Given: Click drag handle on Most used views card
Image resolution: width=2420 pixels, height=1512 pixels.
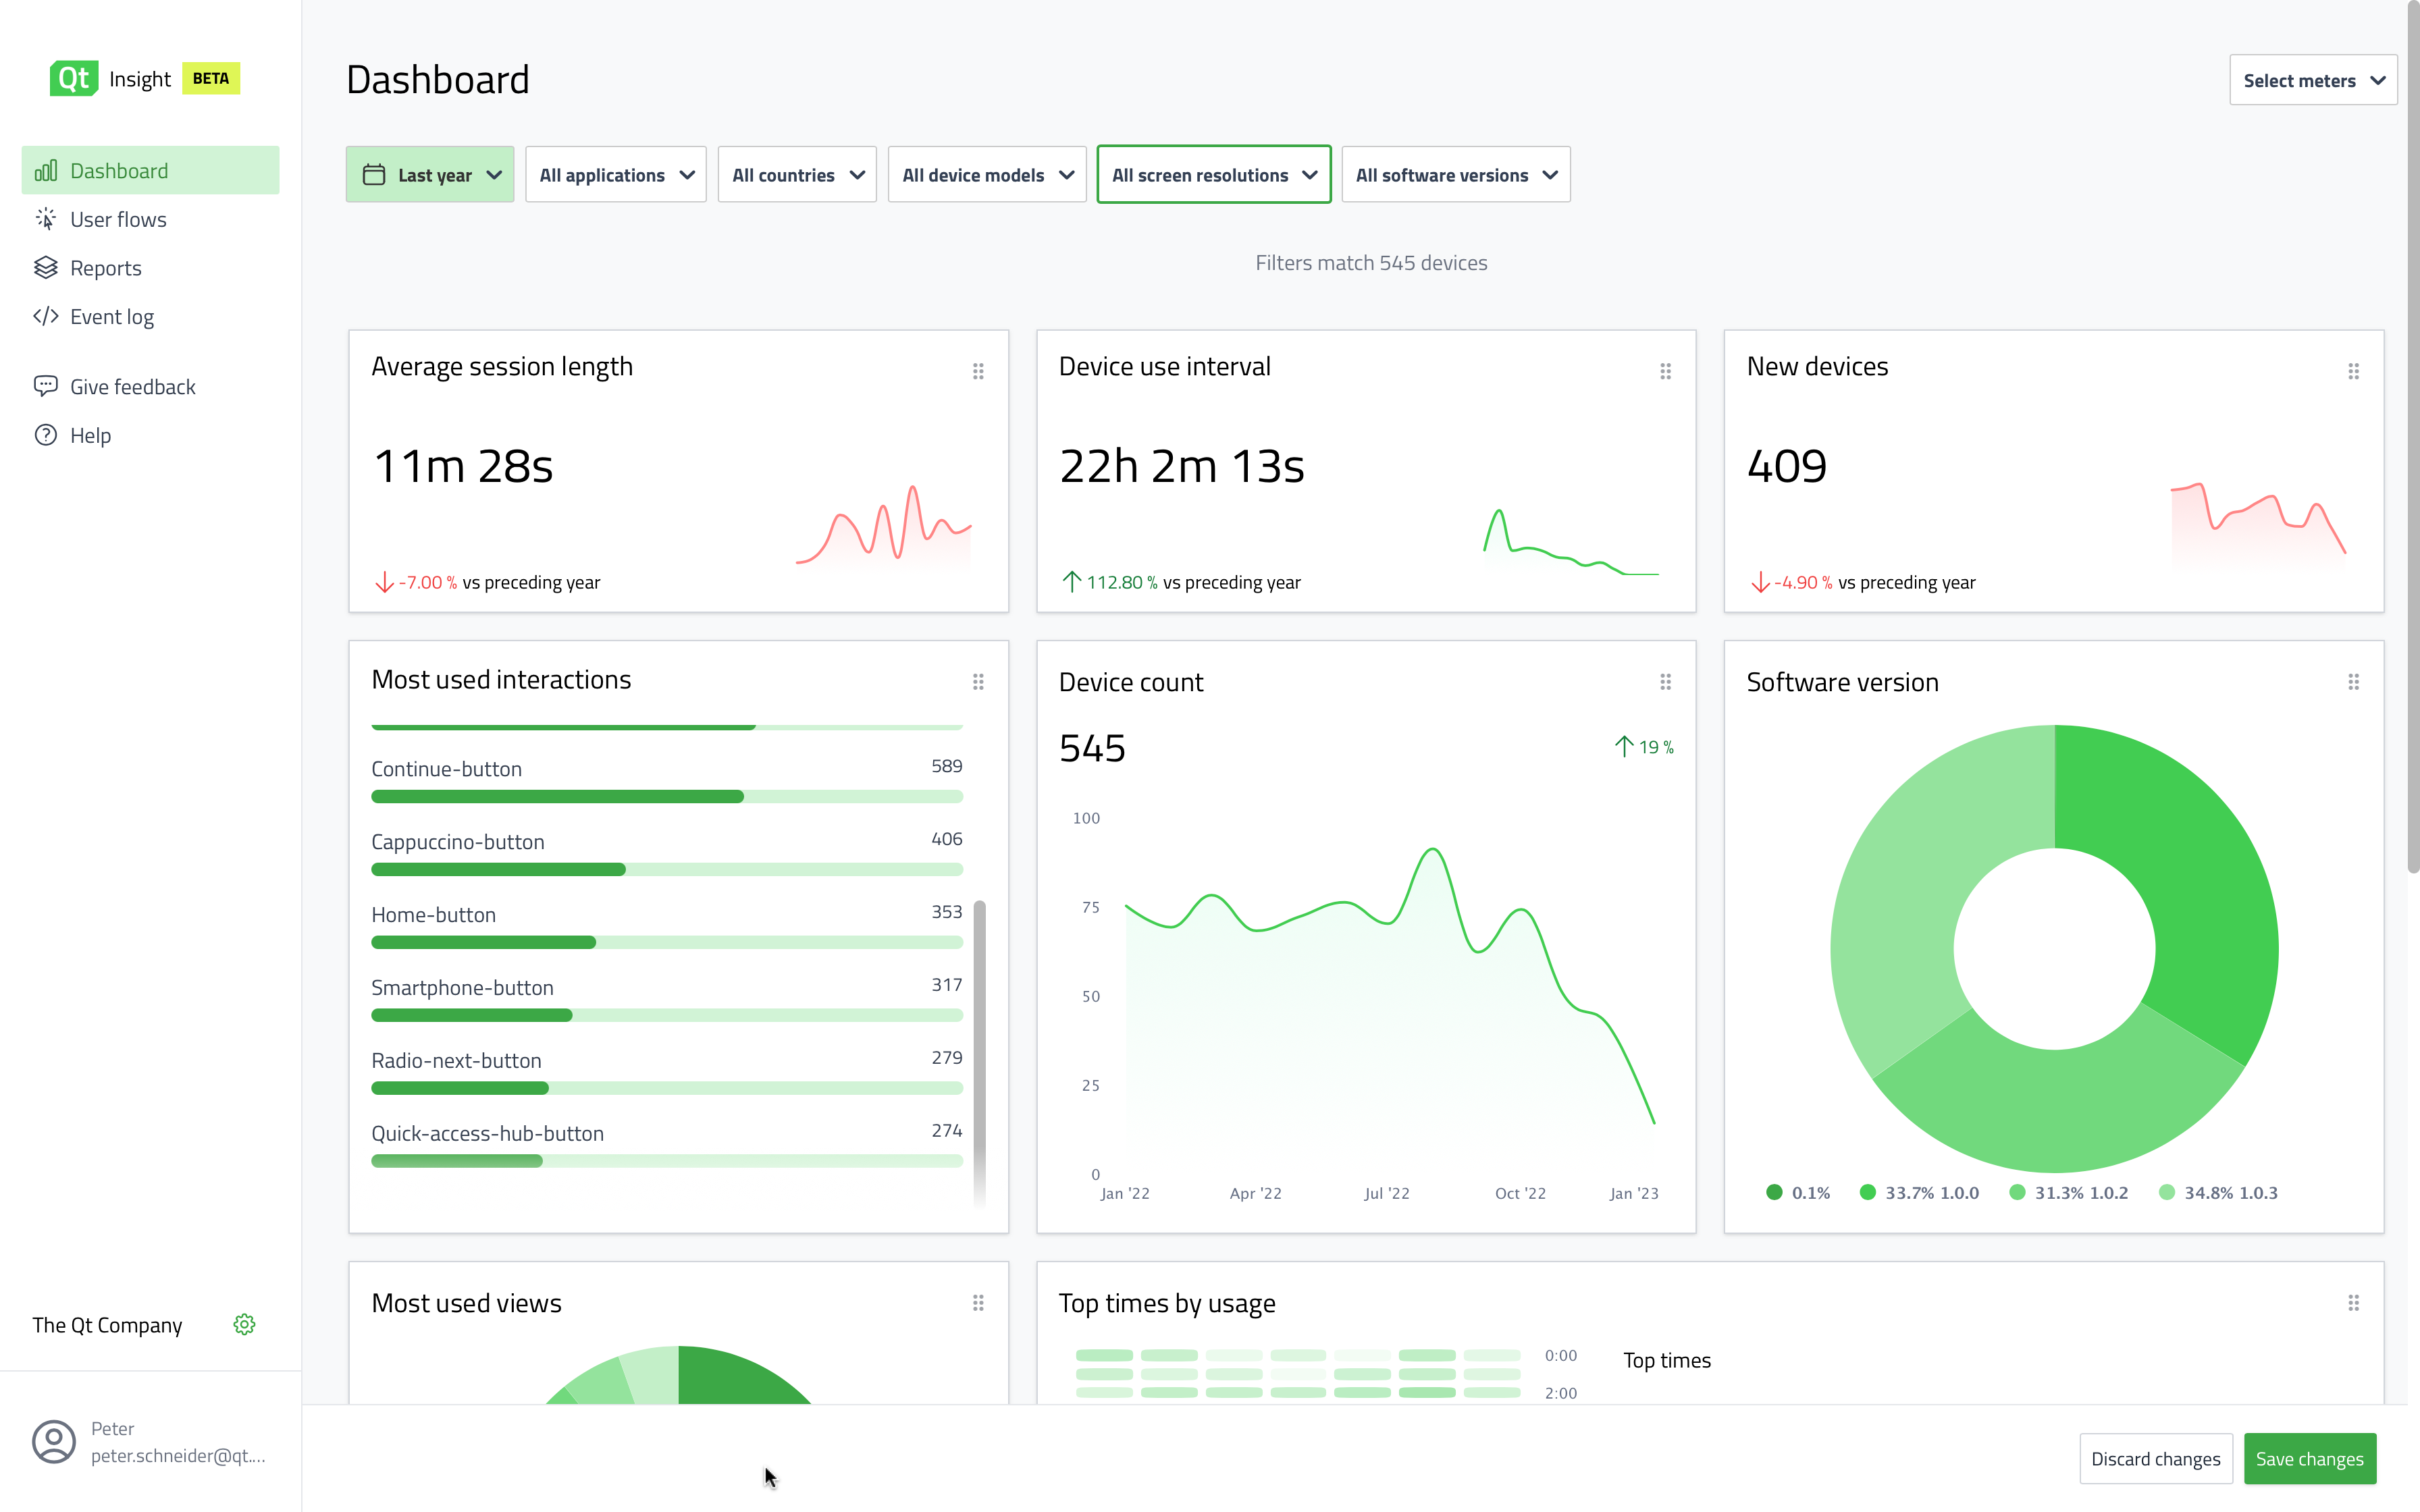Looking at the screenshot, I should [x=978, y=1303].
